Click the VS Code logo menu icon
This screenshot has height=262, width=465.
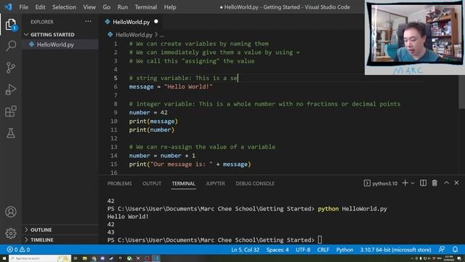[x=8, y=7]
